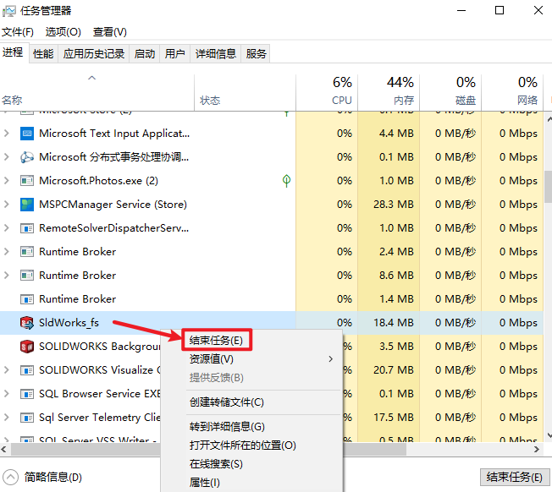This screenshot has width=552, height=492.
Task: Click the Microsoft Text Input Application icon
Action: point(26,133)
